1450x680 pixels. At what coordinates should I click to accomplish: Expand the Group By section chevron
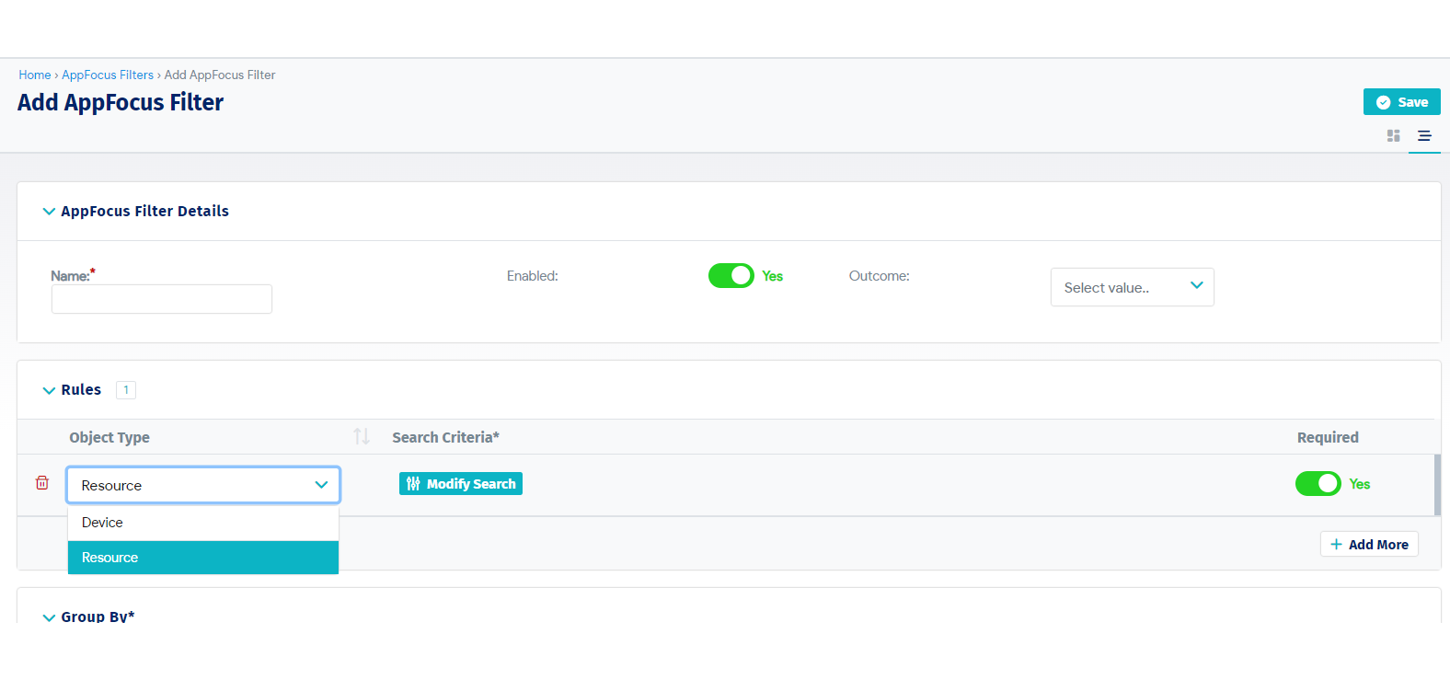[49, 617]
